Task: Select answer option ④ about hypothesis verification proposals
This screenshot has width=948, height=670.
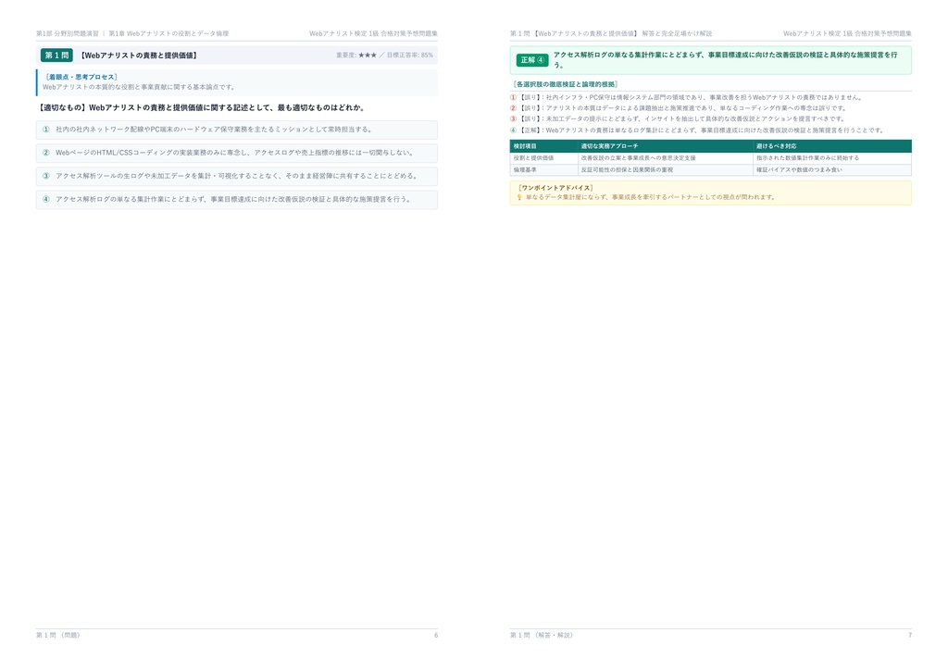Action: [236, 199]
